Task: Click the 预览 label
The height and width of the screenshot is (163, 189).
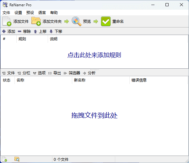Action: (x=87, y=22)
